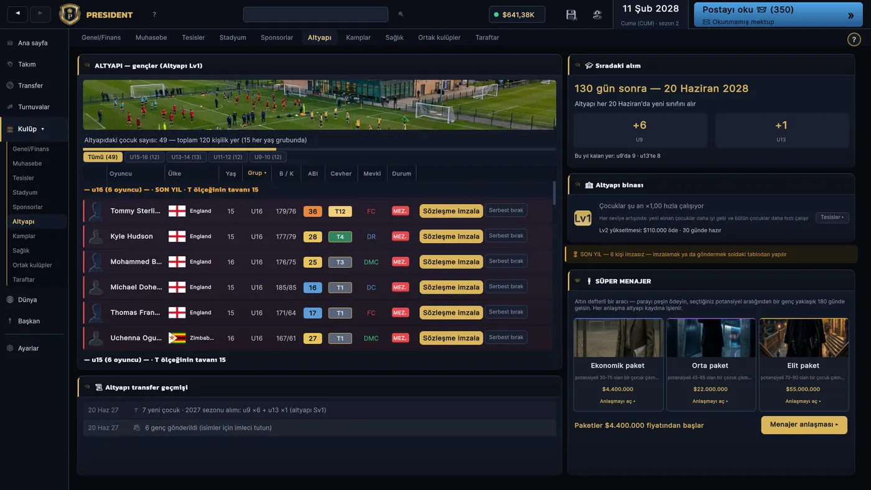This screenshot has height=490, width=871.
Task: Sign contract for Tommy Sterling
Action: pyautogui.click(x=451, y=211)
